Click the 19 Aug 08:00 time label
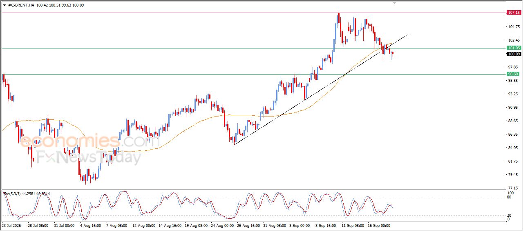 (197, 225)
